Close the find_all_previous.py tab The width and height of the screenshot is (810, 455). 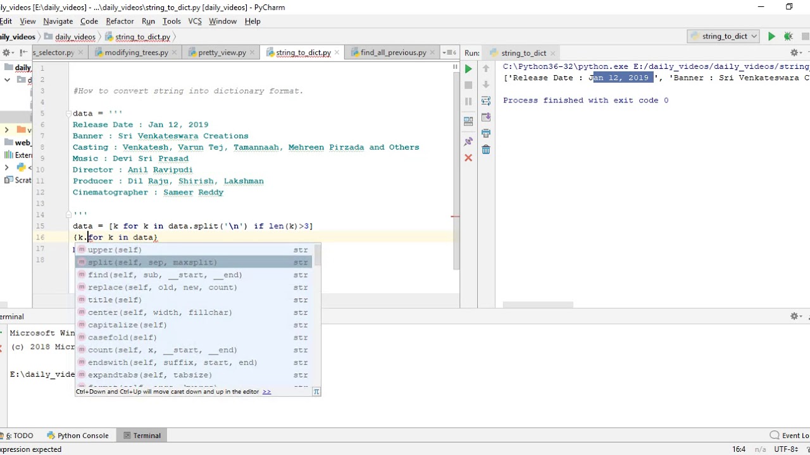[433, 52]
